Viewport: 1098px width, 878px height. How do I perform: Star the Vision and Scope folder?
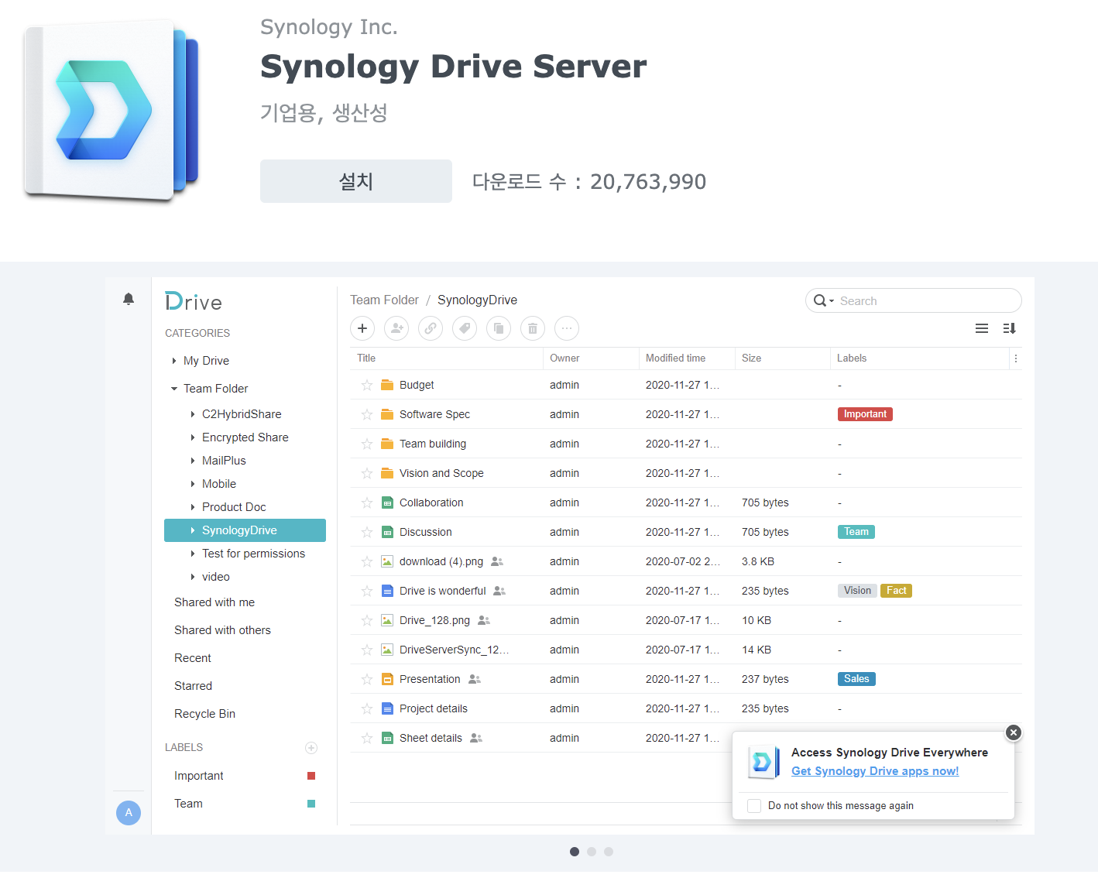367,473
